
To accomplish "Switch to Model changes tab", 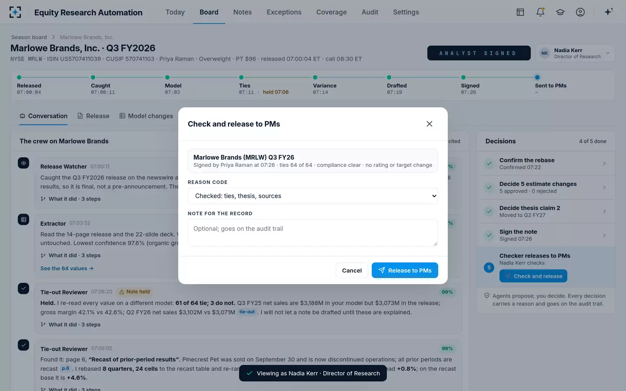I will pyautogui.click(x=146, y=116).
